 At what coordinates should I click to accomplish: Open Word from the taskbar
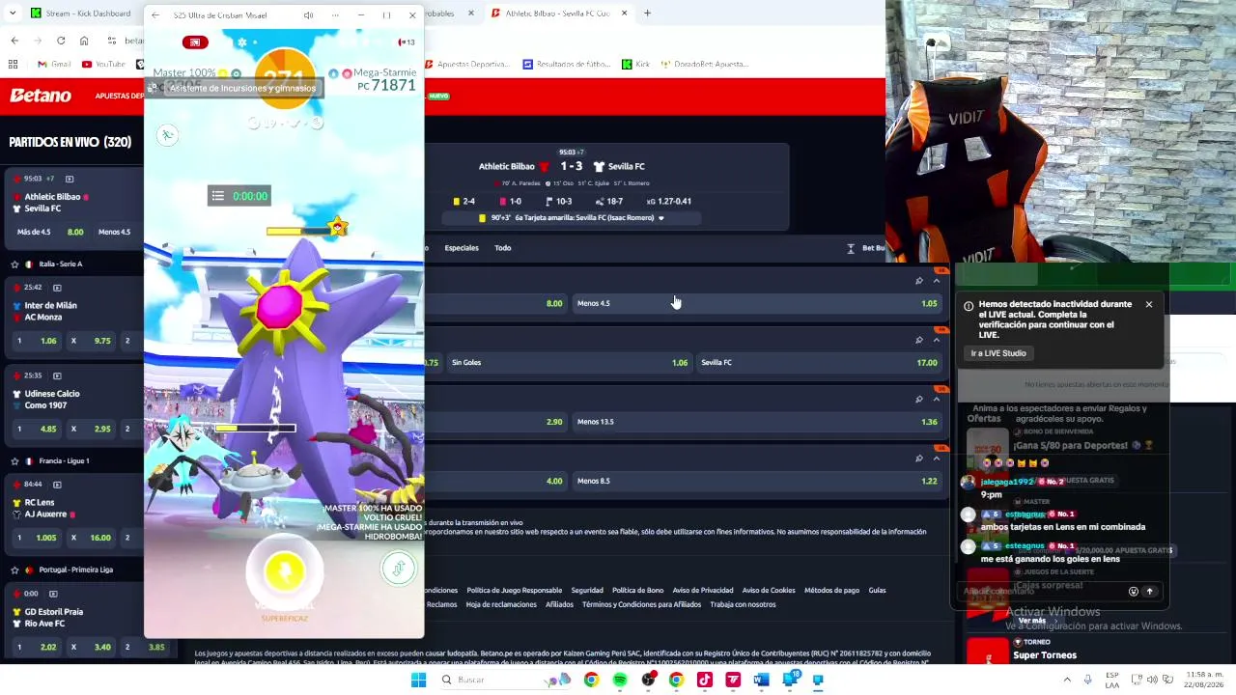tap(762, 680)
